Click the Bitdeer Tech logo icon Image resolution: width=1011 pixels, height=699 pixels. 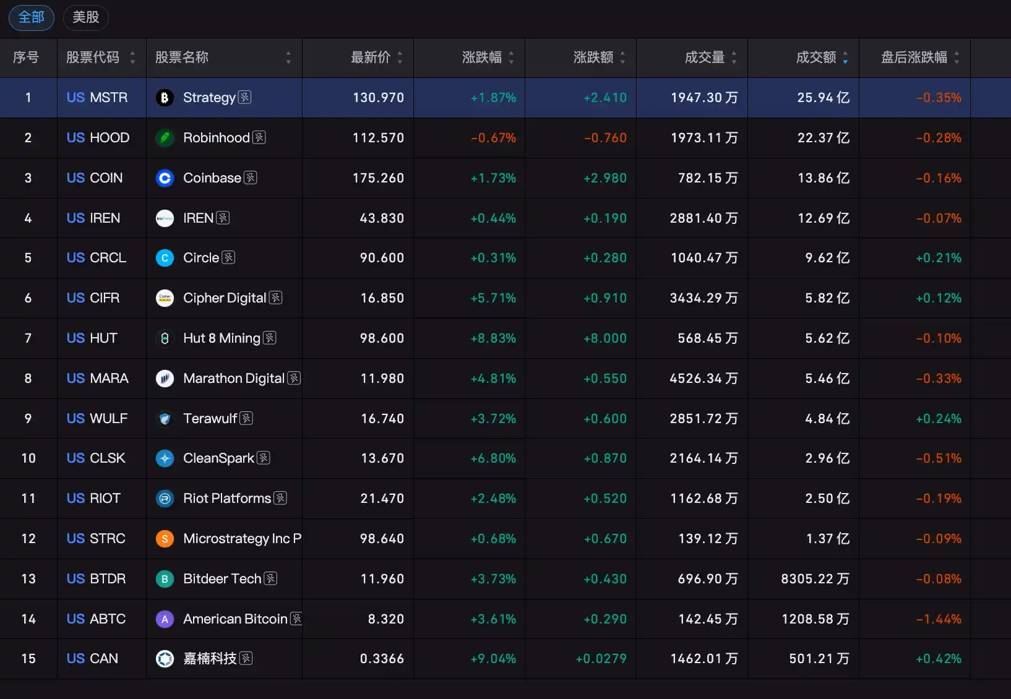[165, 579]
